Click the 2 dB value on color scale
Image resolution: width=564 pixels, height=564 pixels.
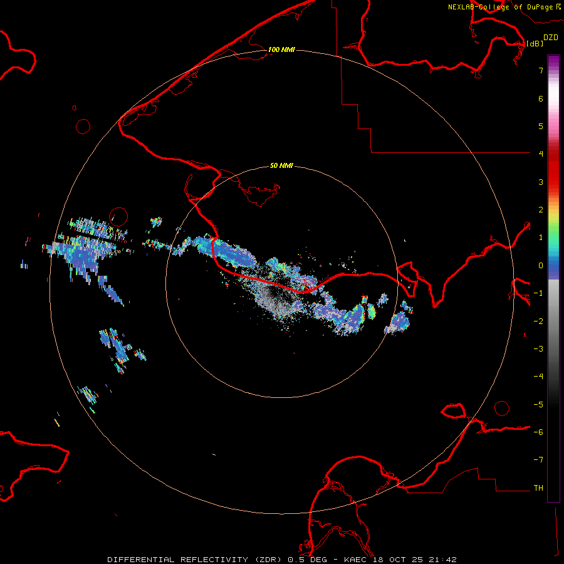[541, 210]
